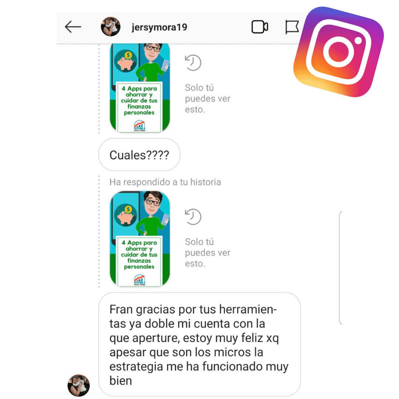Open jersymora19 username in header
This screenshot has width=399, height=399.
159,27
